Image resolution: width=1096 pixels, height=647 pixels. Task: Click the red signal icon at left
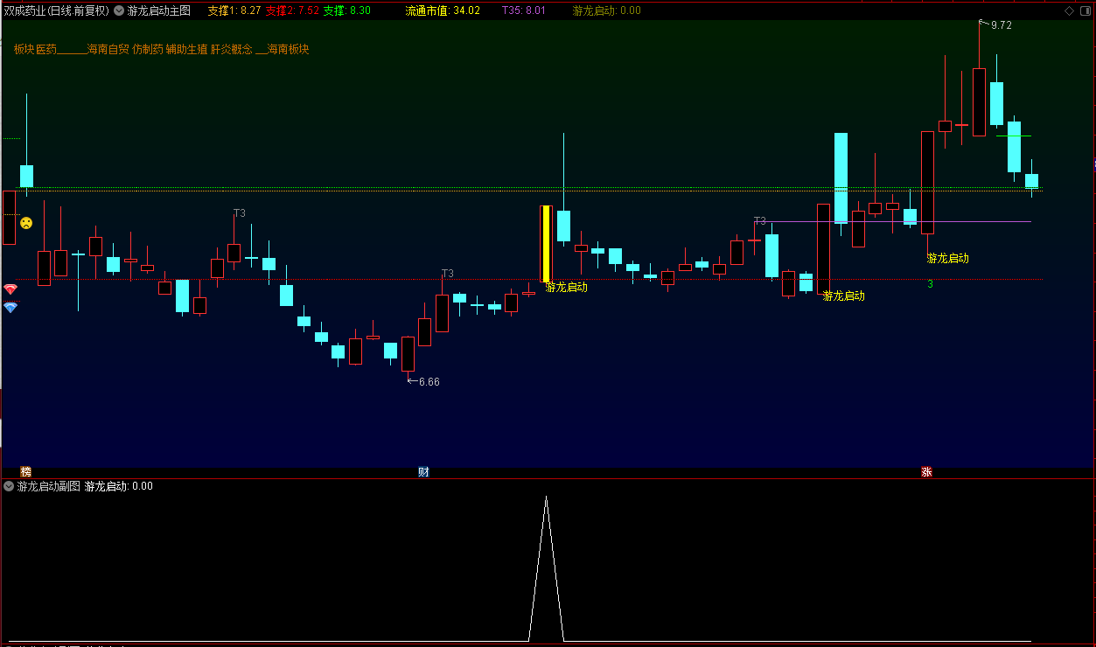point(10,289)
